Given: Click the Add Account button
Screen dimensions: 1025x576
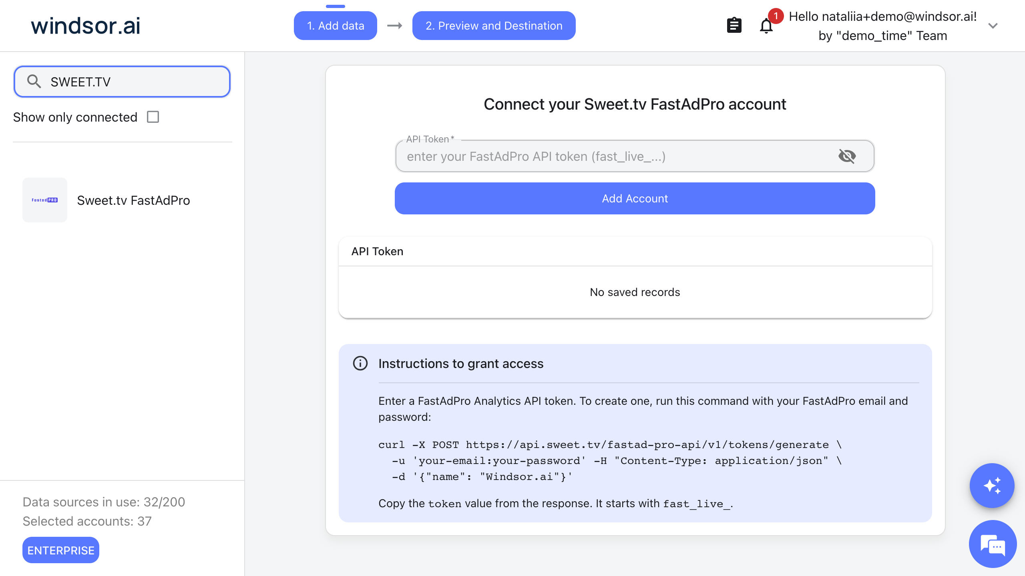Looking at the screenshot, I should 635,198.
